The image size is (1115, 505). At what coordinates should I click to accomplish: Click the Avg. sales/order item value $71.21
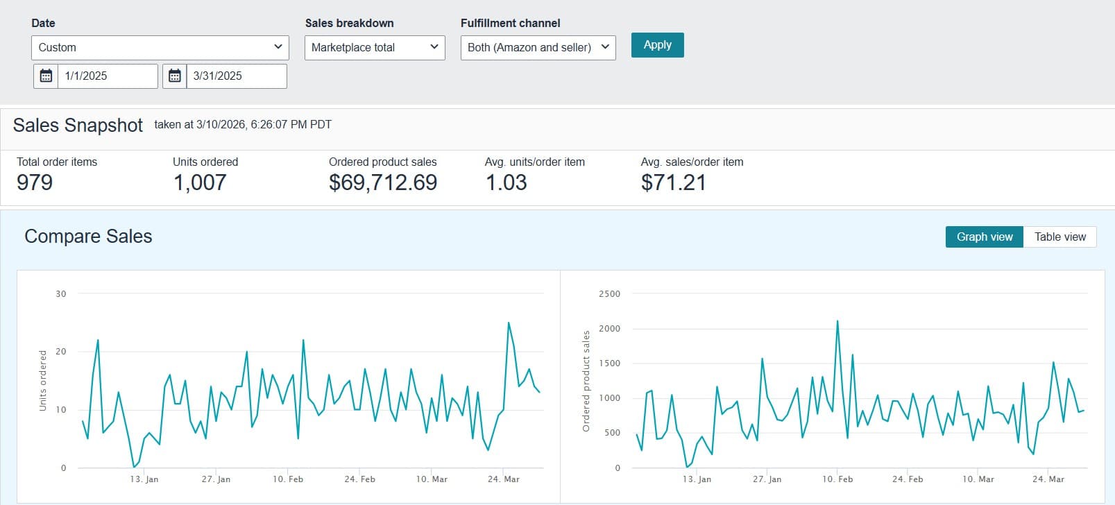tap(673, 182)
